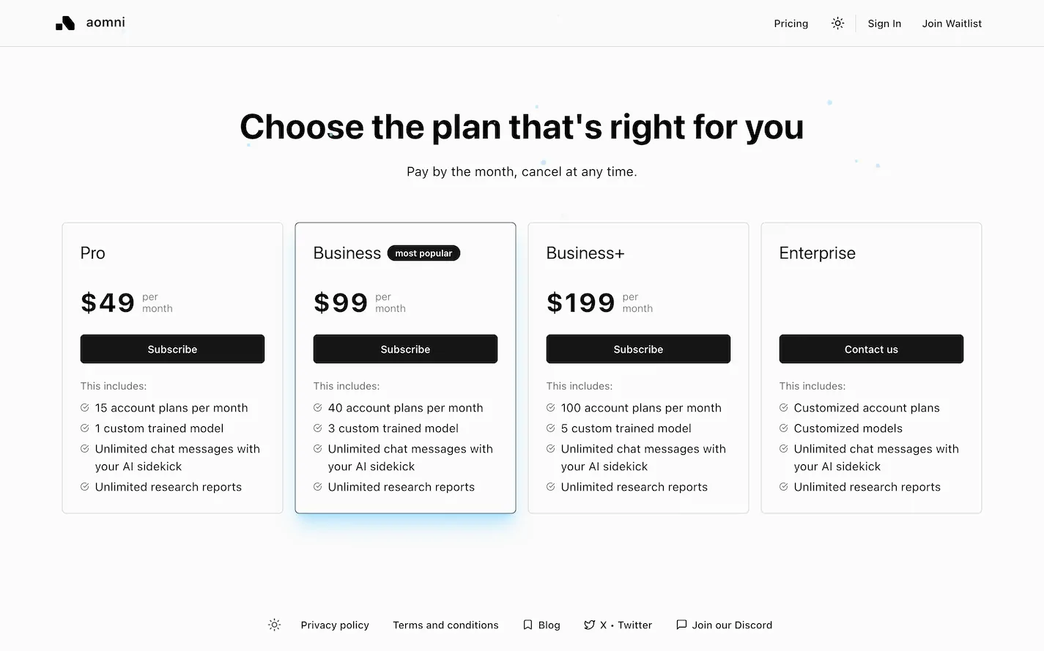Image resolution: width=1044 pixels, height=651 pixels.
Task: Subscribe to the Business+ plan
Action: (638, 349)
